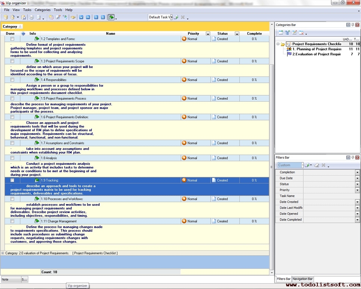Click the eraser icon in Filters Bar
Screen dimensions: 361x289
pos(317,165)
